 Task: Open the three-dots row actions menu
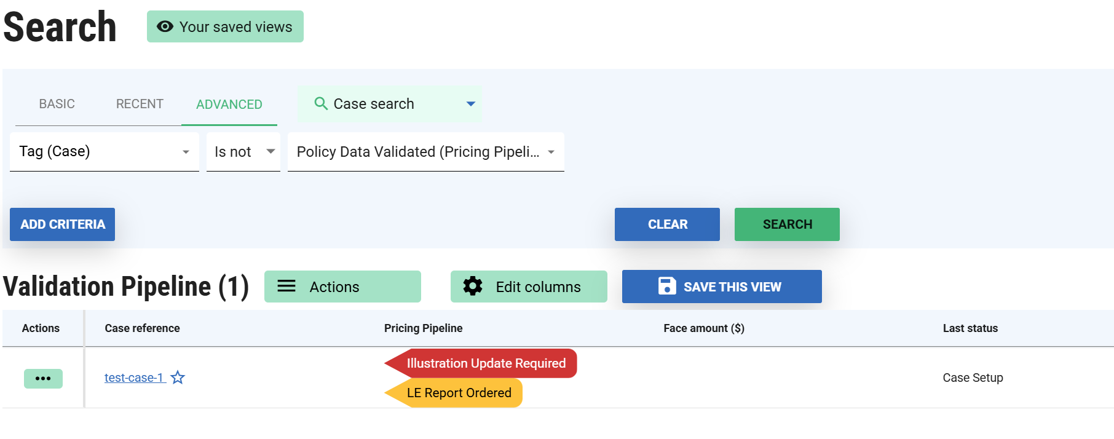pos(43,378)
